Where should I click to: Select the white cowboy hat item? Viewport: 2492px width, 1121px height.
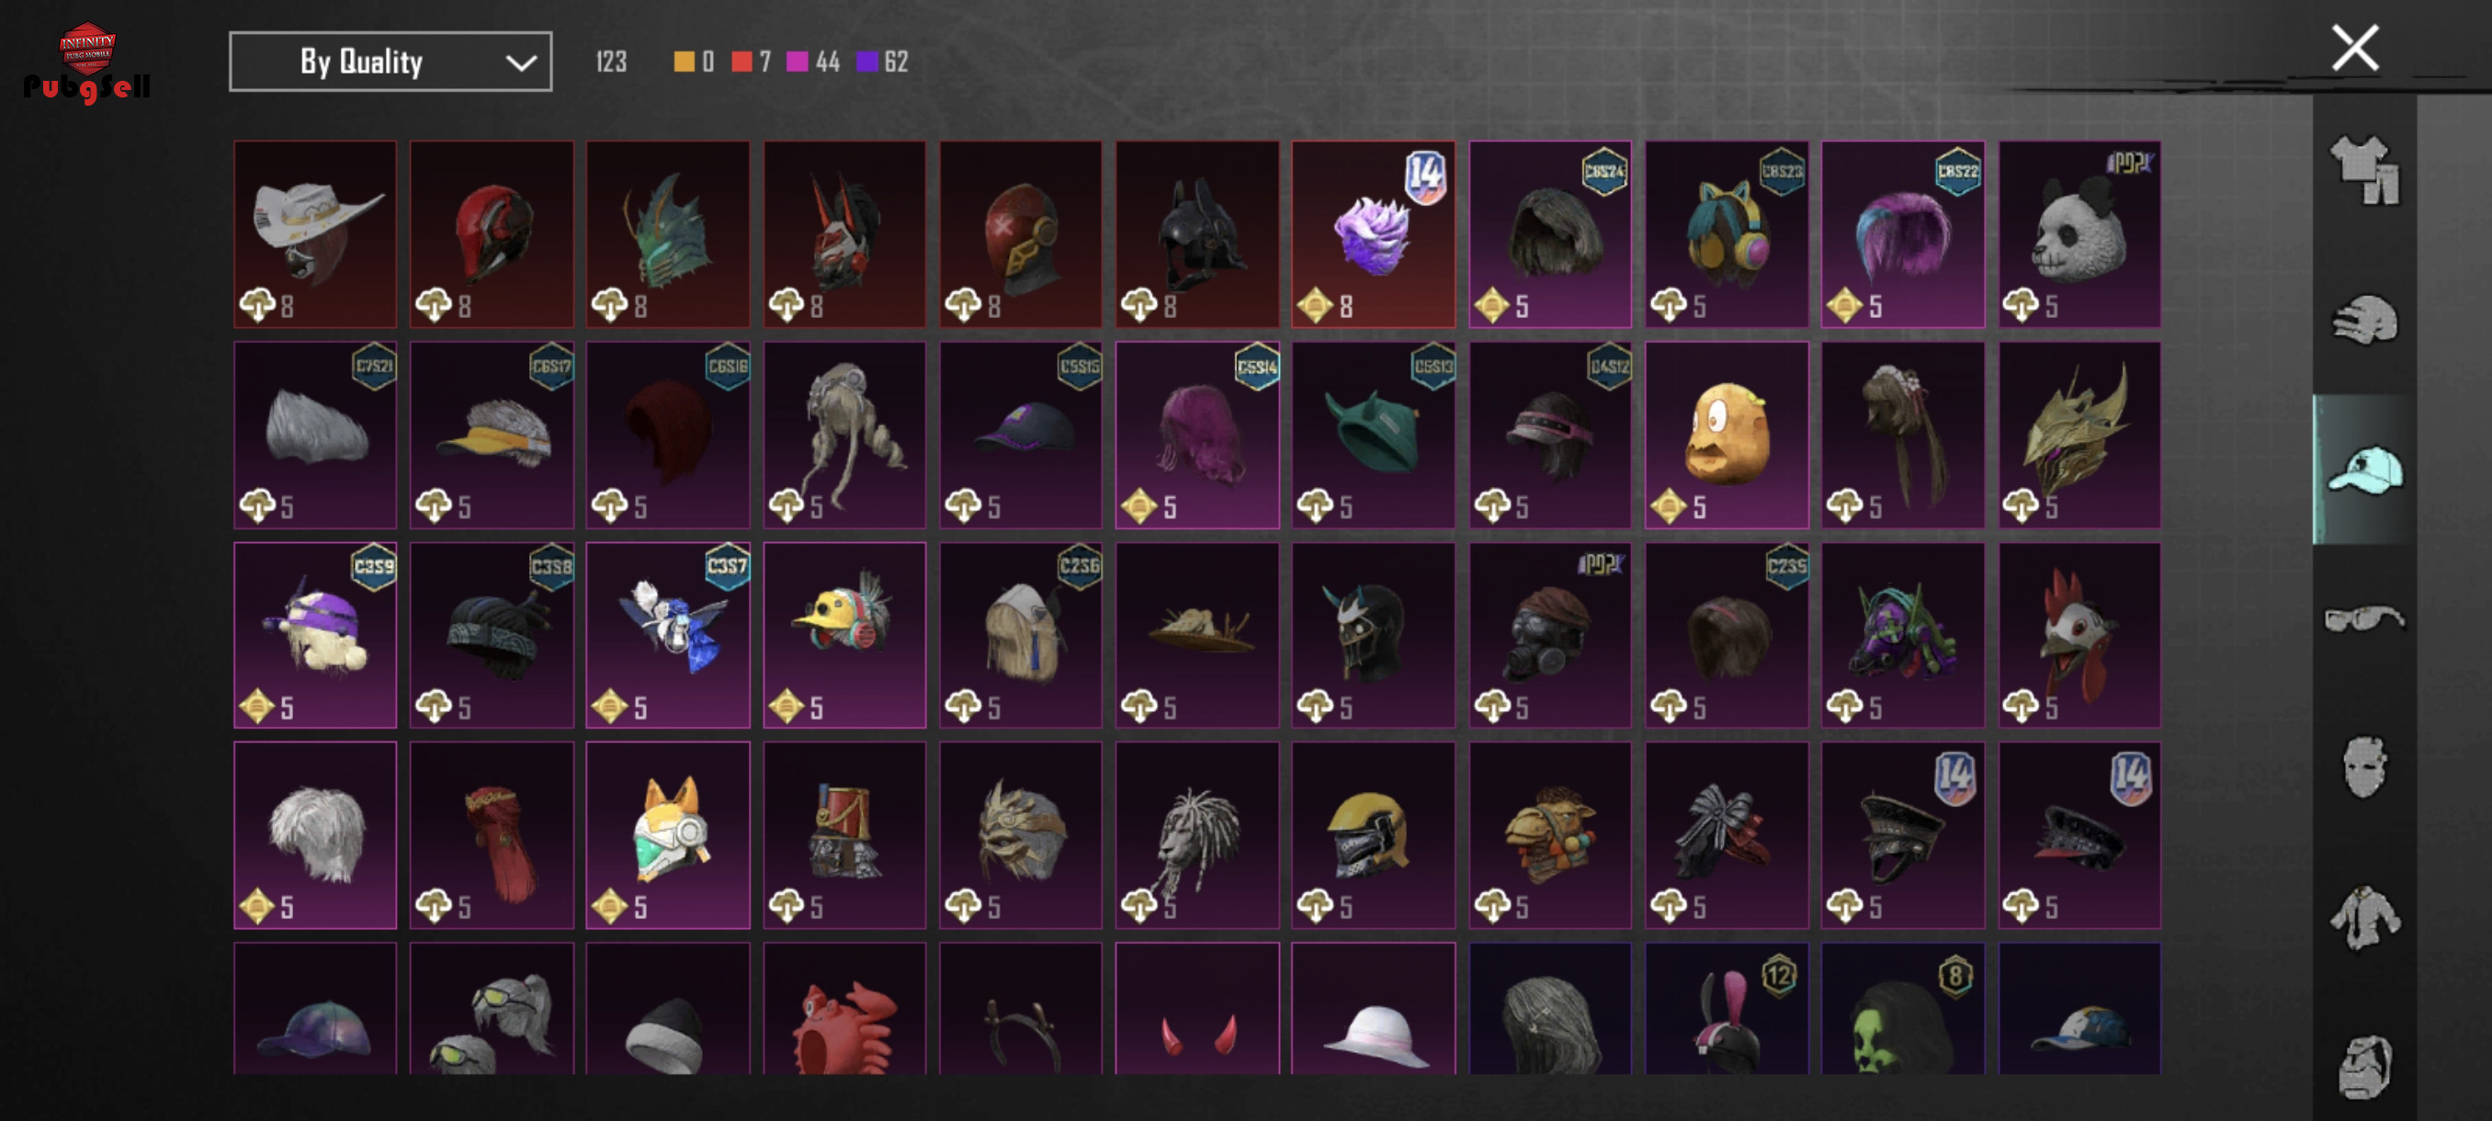tap(315, 234)
